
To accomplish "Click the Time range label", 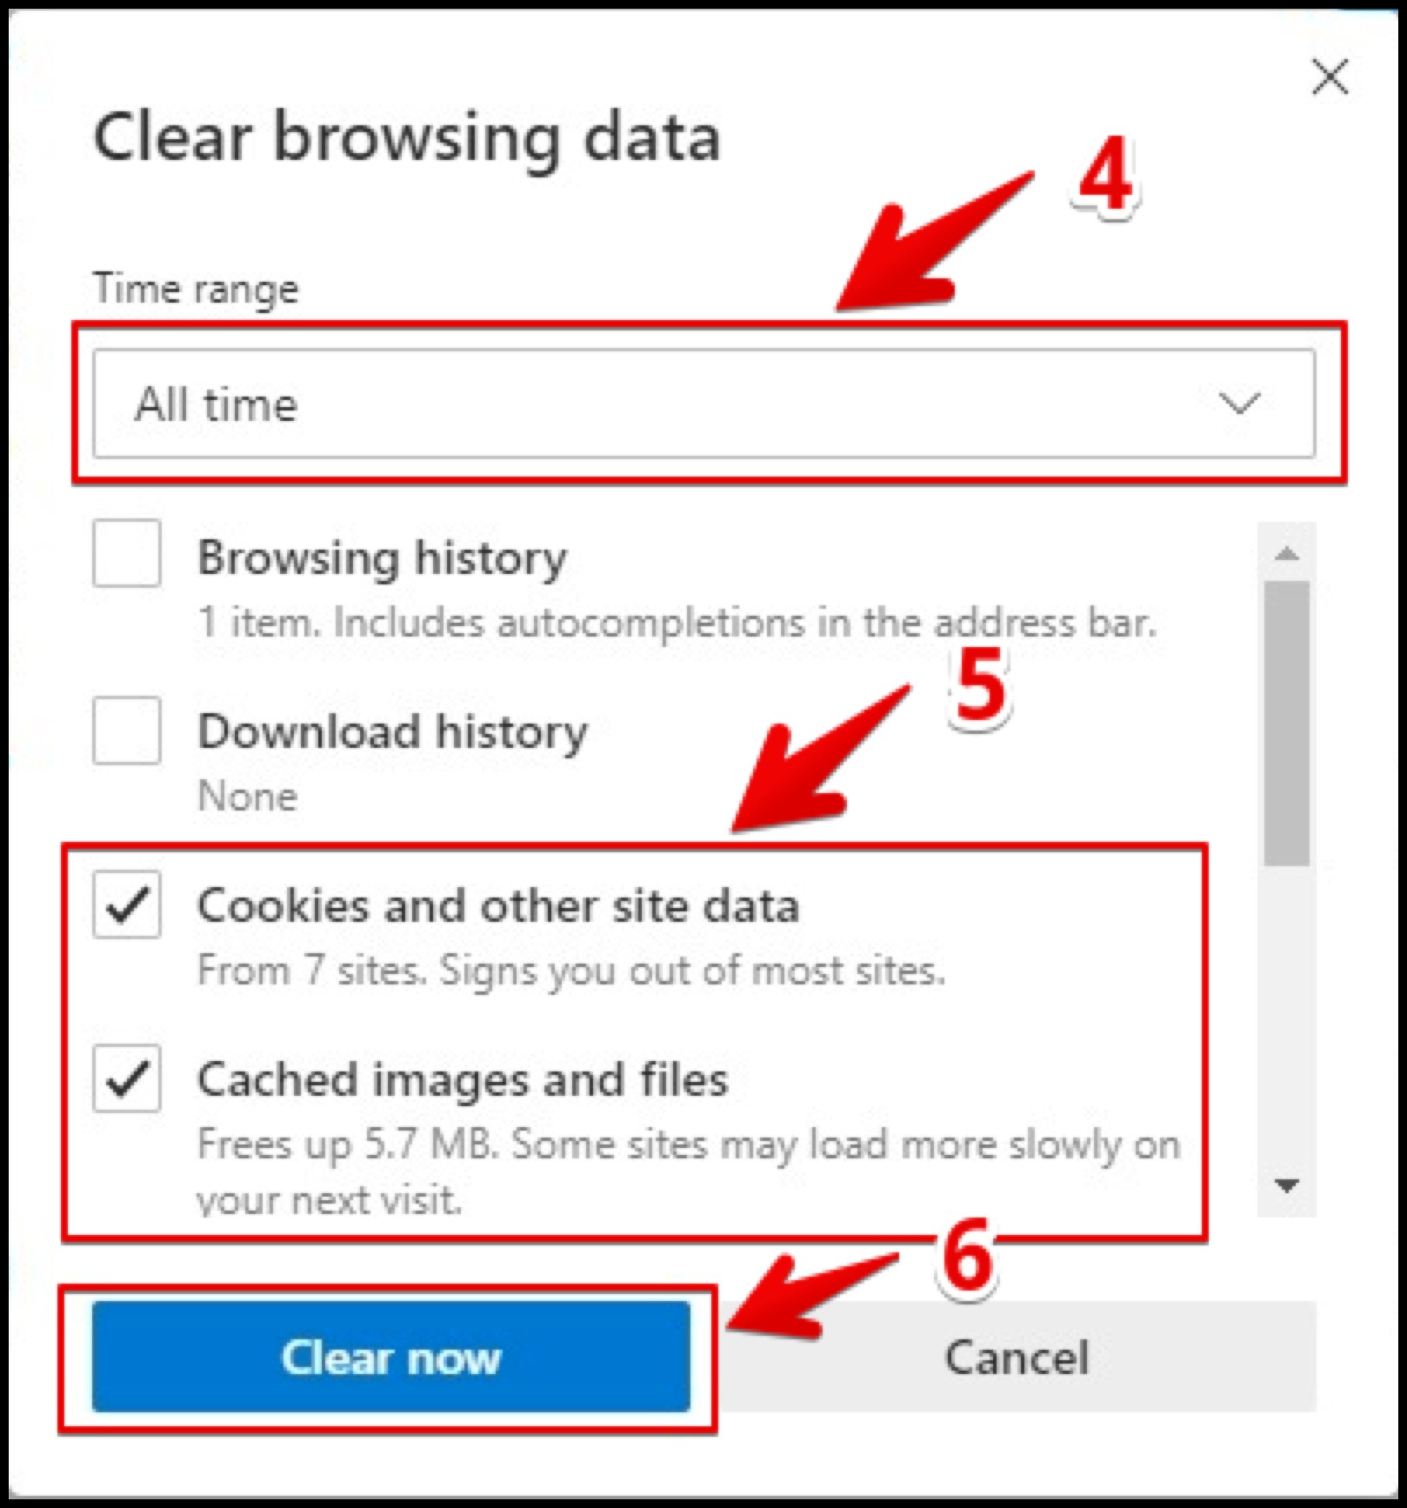I will (x=196, y=289).
